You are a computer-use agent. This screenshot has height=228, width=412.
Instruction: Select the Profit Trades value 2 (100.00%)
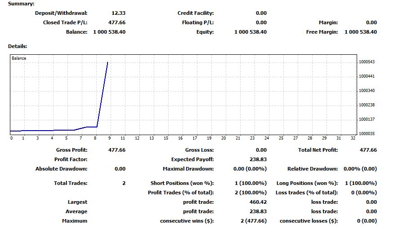click(x=251, y=193)
